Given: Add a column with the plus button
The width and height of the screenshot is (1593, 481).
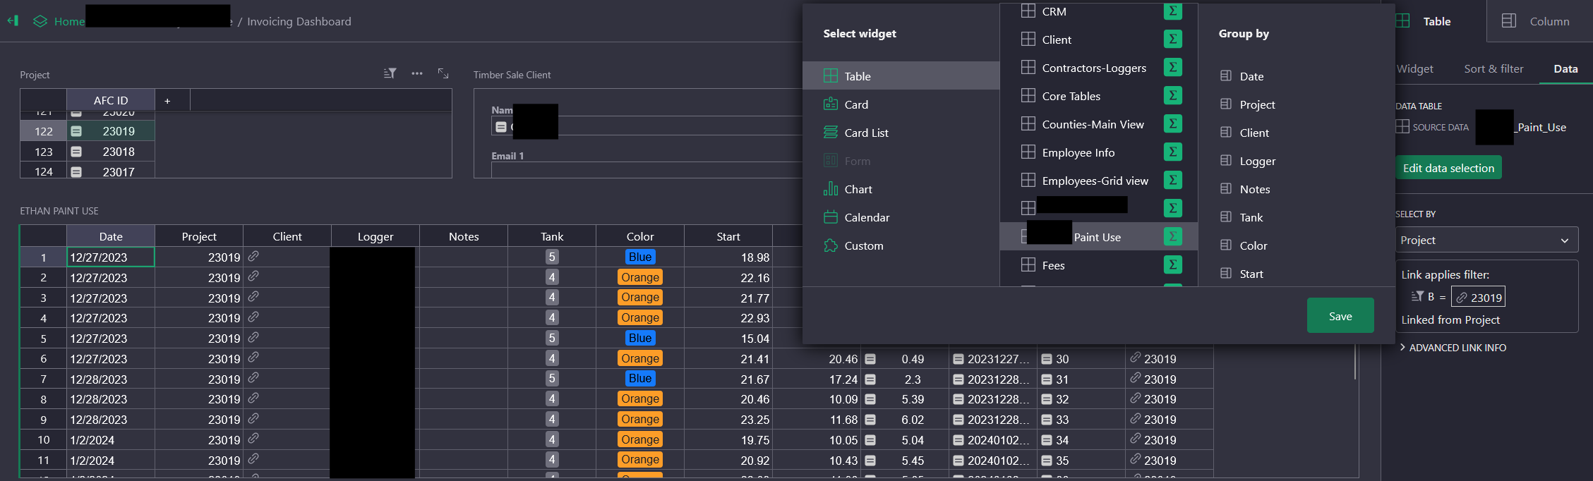Looking at the screenshot, I should [x=167, y=101].
